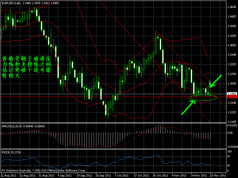
Task: Click the FX Solutions Australia copyright text
Action: pyautogui.click(x=44, y=170)
